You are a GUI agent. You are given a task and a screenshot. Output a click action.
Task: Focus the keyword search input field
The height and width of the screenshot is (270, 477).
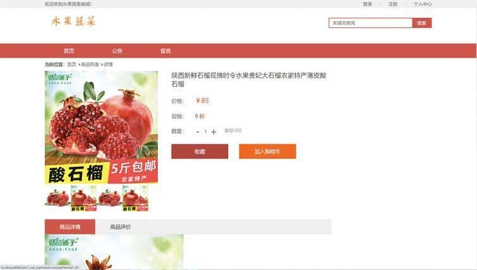pos(370,23)
